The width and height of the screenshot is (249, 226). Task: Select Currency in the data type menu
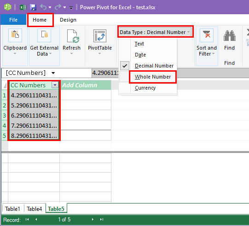pyautogui.click(x=145, y=88)
